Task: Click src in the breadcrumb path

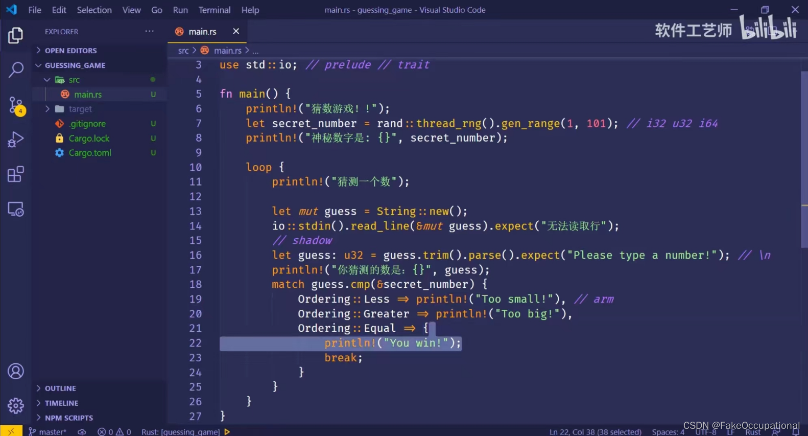Action: pos(183,51)
